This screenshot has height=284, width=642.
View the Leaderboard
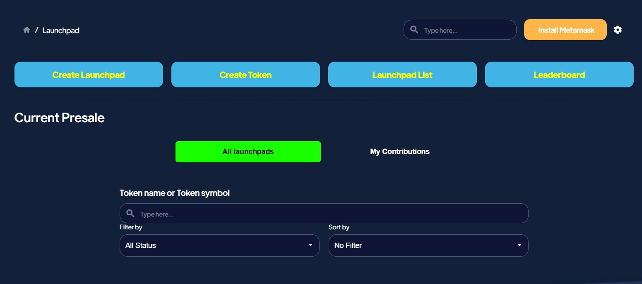559,75
